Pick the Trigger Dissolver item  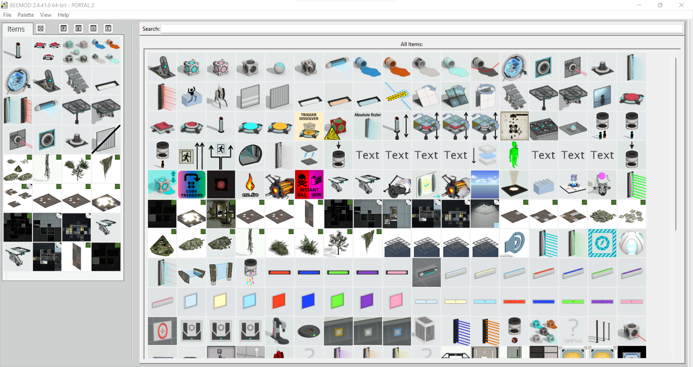click(309, 125)
